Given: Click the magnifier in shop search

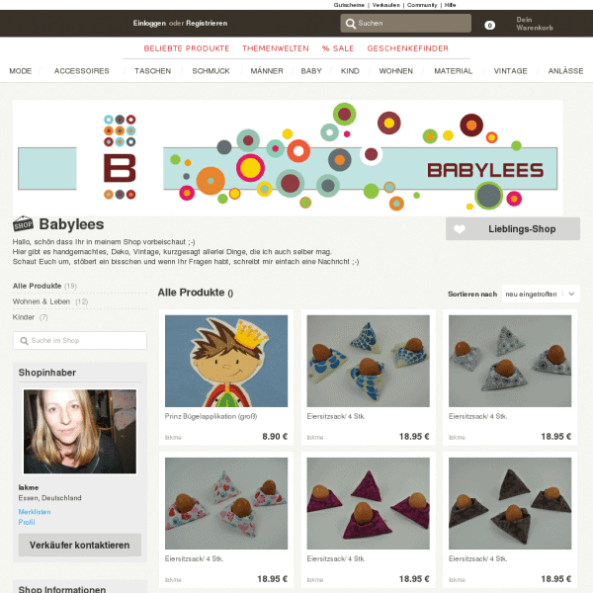Looking at the screenshot, I should click(24, 341).
